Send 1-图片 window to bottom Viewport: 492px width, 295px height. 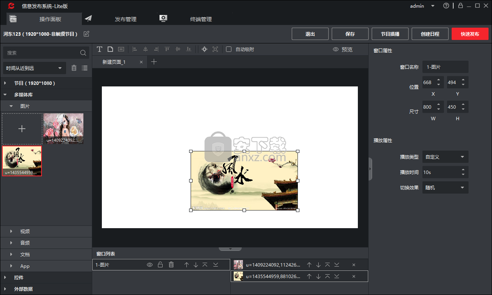tap(216, 265)
